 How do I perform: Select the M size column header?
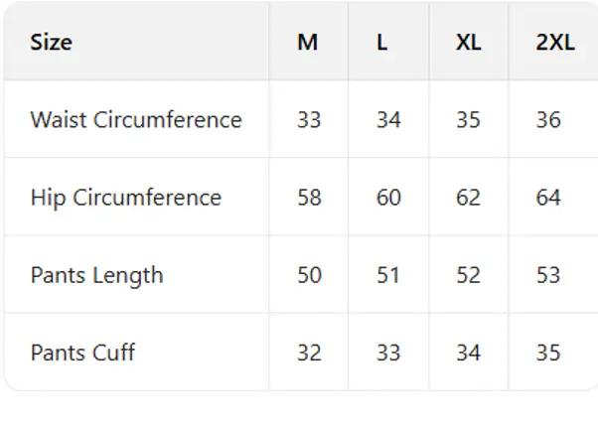click(308, 43)
